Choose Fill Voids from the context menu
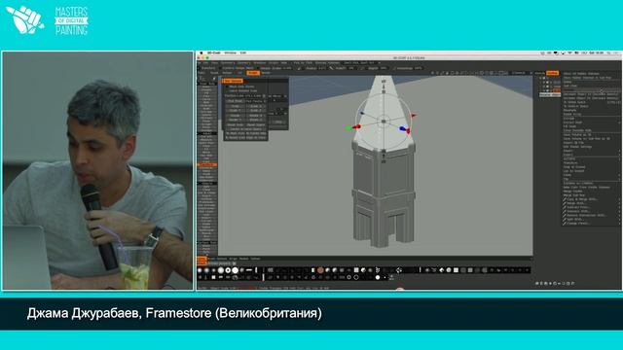Image resolution: width=623 pixels, height=350 pixels. point(569,126)
